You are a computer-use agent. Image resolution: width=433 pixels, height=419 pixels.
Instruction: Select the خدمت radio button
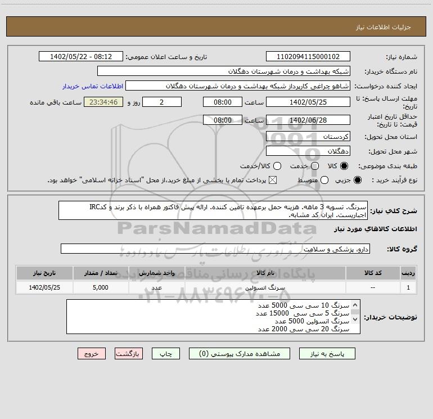coord(315,166)
